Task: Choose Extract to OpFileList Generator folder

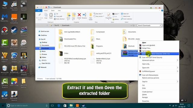Action: (159, 54)
